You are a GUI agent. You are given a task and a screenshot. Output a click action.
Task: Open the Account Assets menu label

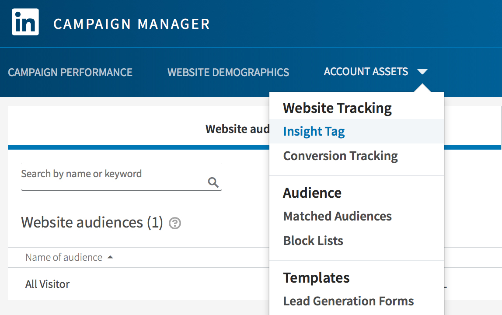[x=366, y=71]
